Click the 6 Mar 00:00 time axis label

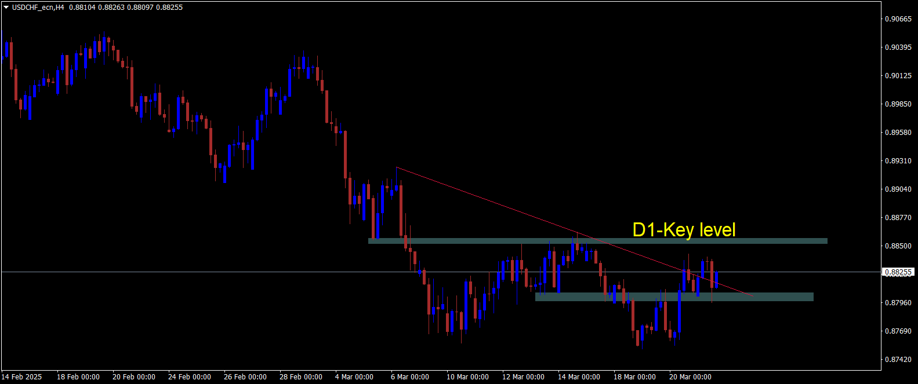410,377
